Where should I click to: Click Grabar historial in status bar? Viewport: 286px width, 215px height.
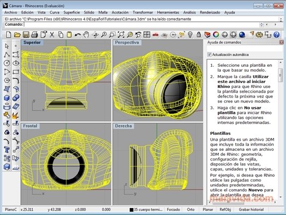coord(251,210)
